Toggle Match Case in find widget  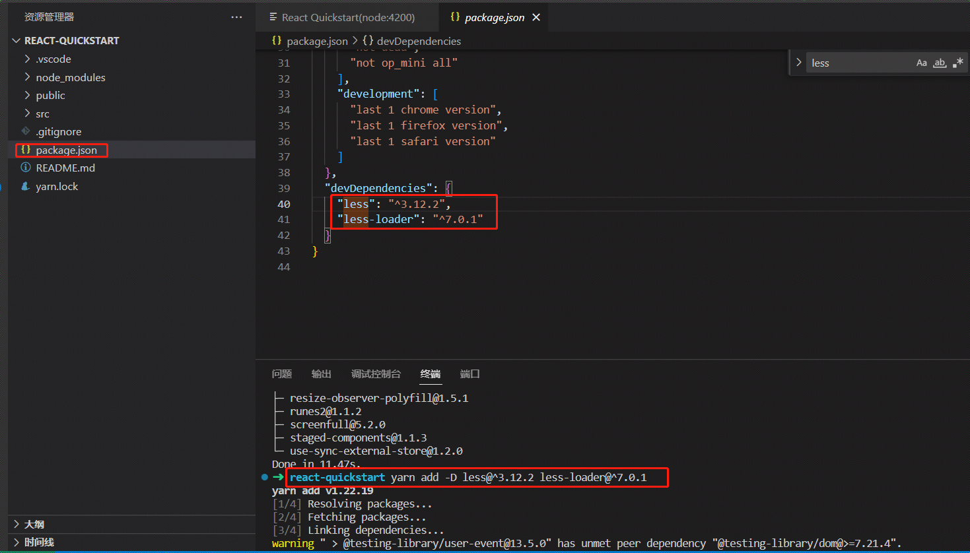[x=922, y=63]
